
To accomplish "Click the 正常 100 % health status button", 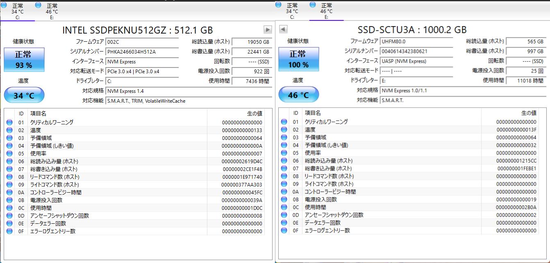I will [298, 60].
